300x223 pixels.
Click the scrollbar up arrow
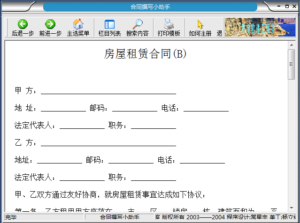point(291,45)
